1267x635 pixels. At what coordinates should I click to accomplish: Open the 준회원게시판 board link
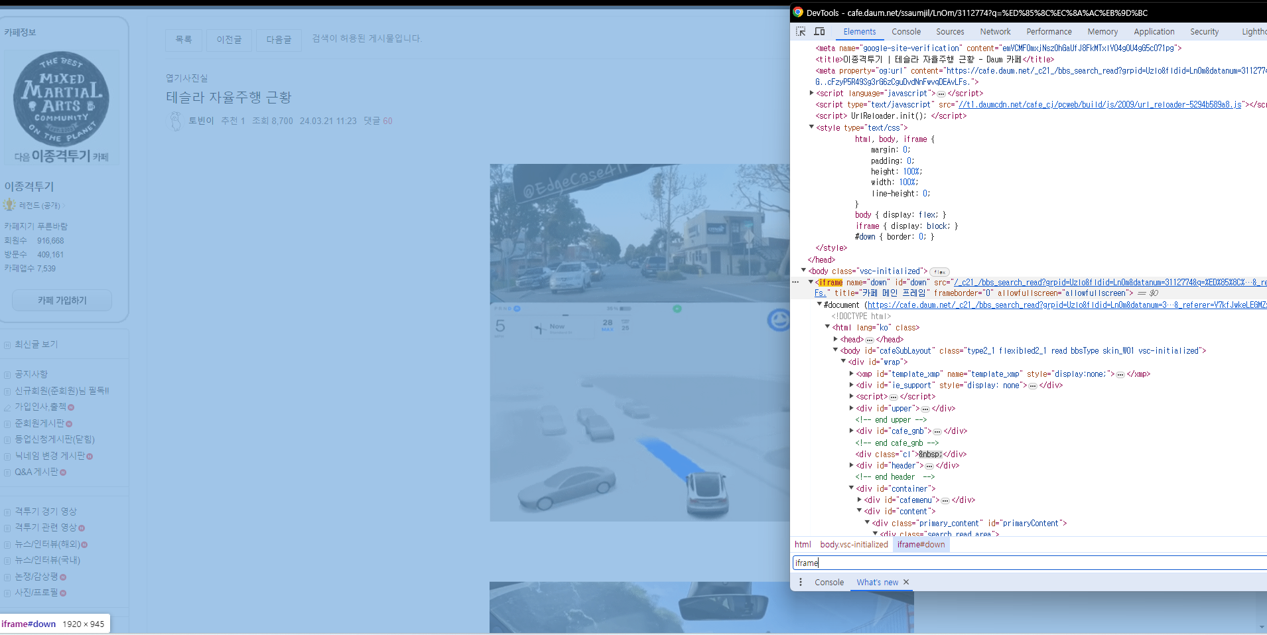pos(40,423)
